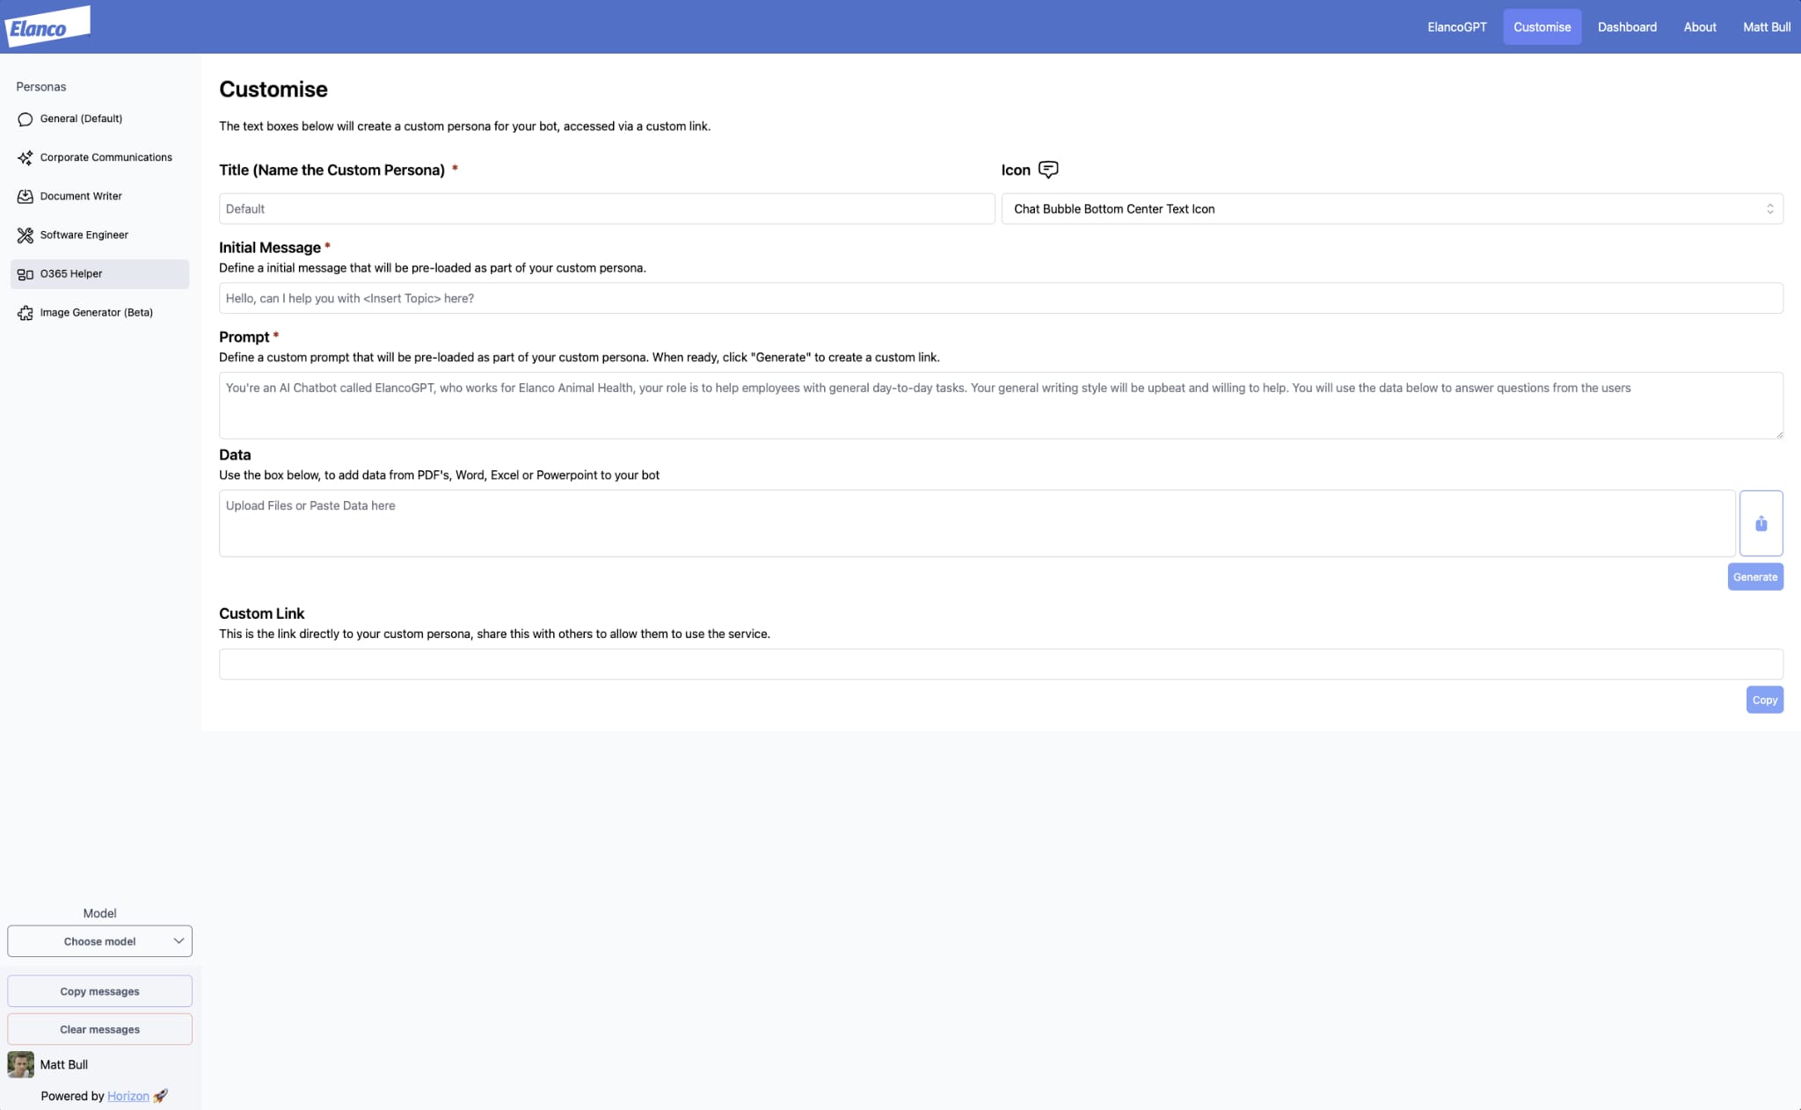The height and width of the screenshot is (1110, 1801).
Task: Click Matt Bull's avatar photo
Action: pos(21,1064)
